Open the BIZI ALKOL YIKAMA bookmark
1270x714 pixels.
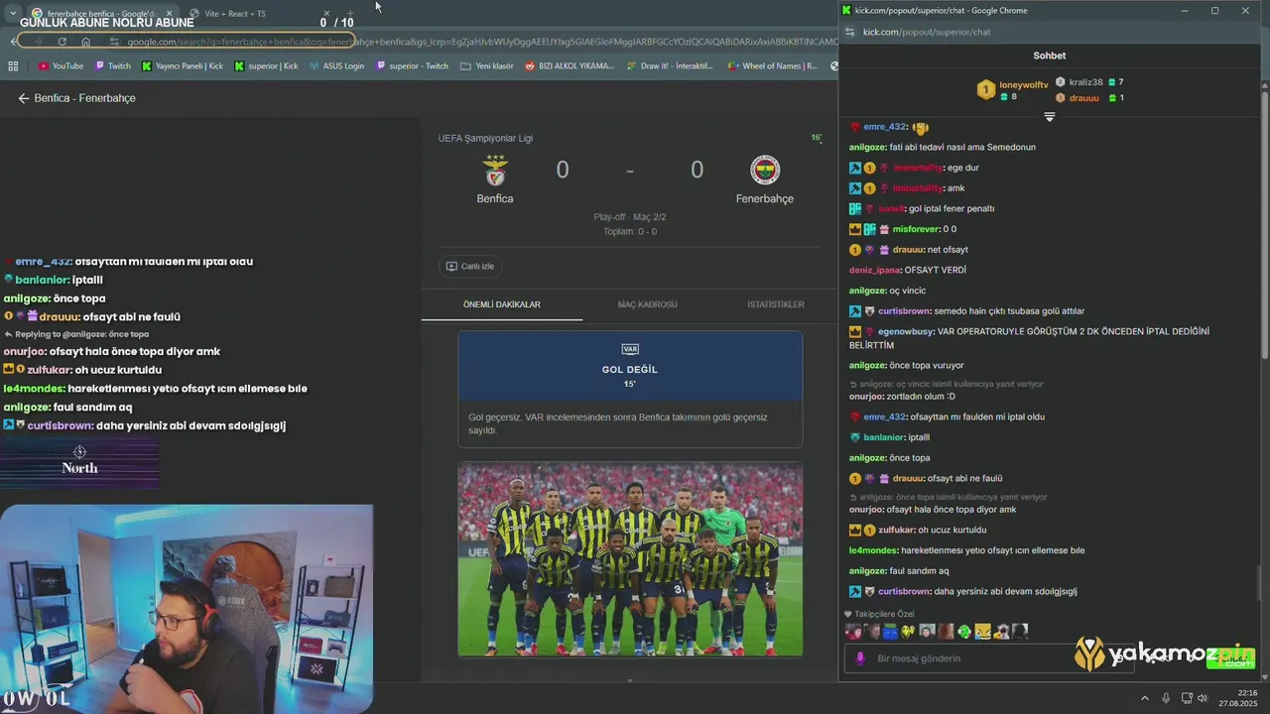(570, 66)
